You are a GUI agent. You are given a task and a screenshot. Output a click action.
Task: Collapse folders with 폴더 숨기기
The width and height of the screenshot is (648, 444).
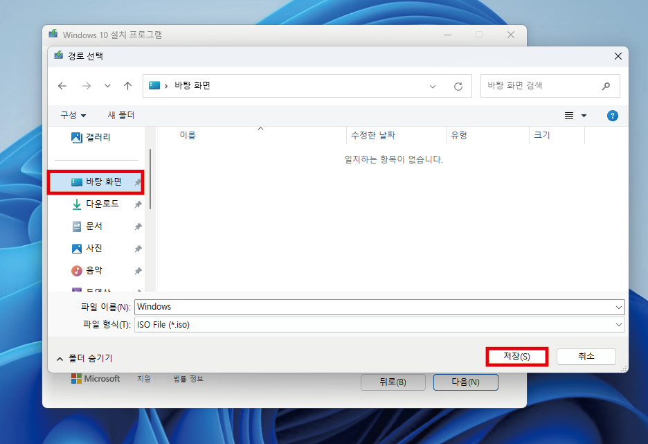(x=84, y=358)
